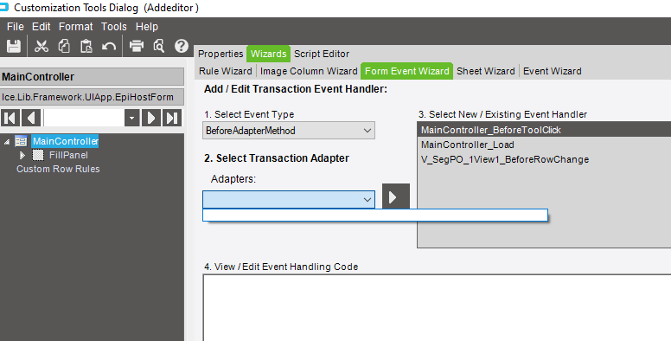
Task: Click the Cut scissors icon
Action: tap(42, 46)
